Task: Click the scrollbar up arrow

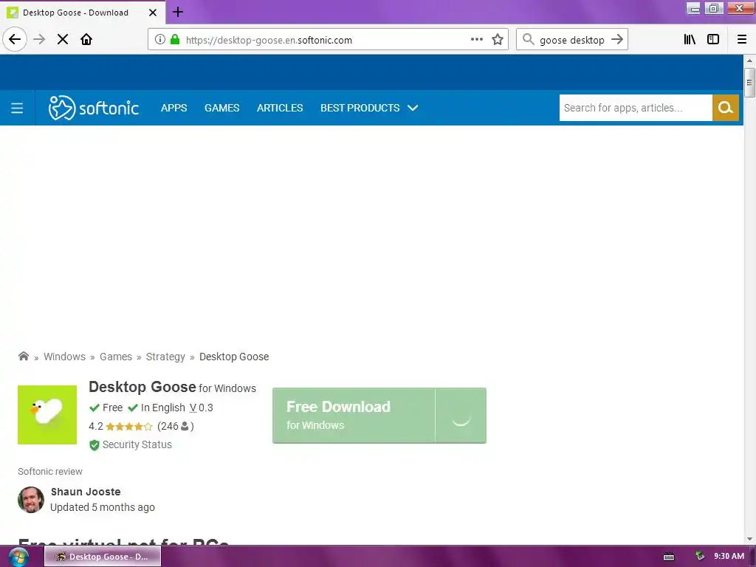Action: [749, 61]
